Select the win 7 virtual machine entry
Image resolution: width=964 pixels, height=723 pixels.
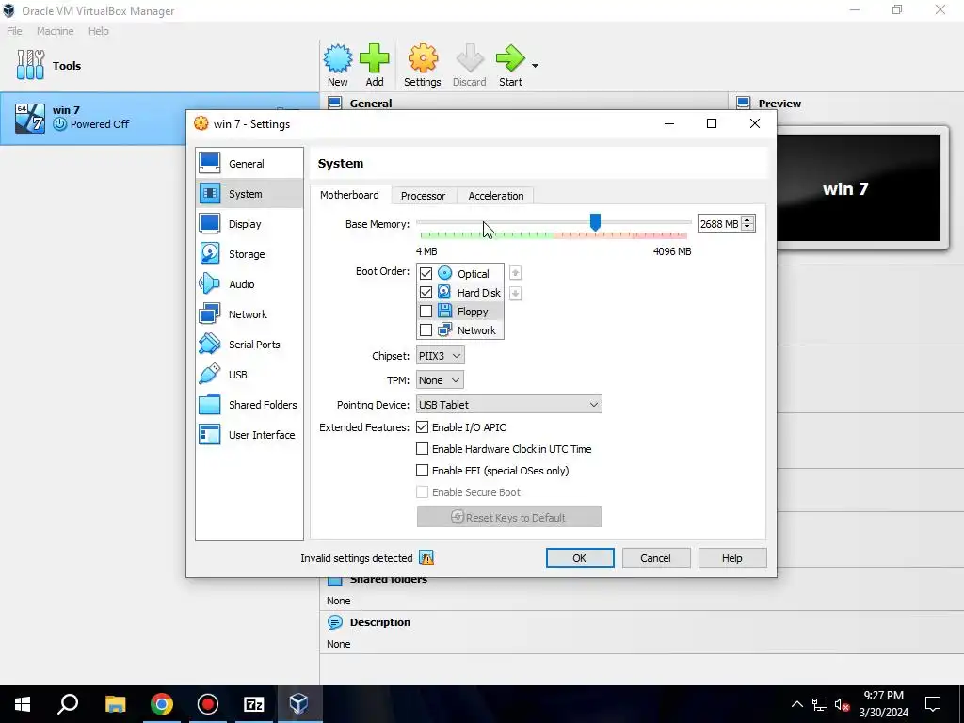159,118
